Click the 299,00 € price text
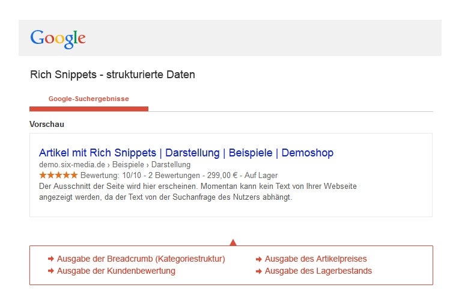Image resolution: width=459 pixels, height=305 pixels. point(222,176)
